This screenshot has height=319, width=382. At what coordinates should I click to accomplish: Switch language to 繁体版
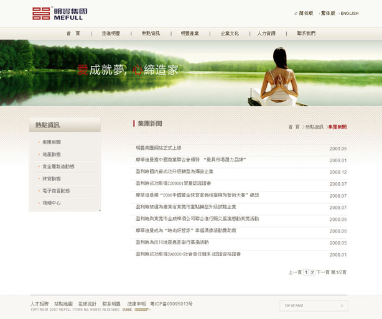pos(327,13)
